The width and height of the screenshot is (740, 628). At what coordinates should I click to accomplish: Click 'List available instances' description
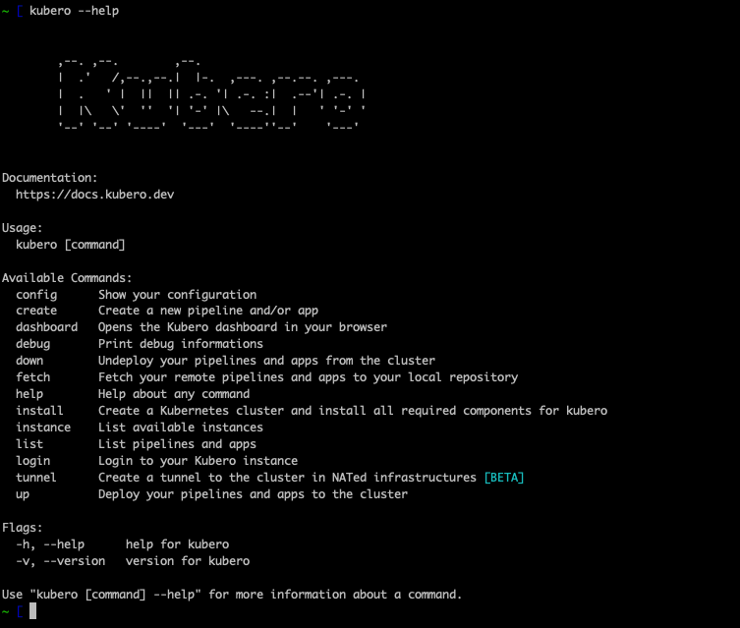[181, 428]
